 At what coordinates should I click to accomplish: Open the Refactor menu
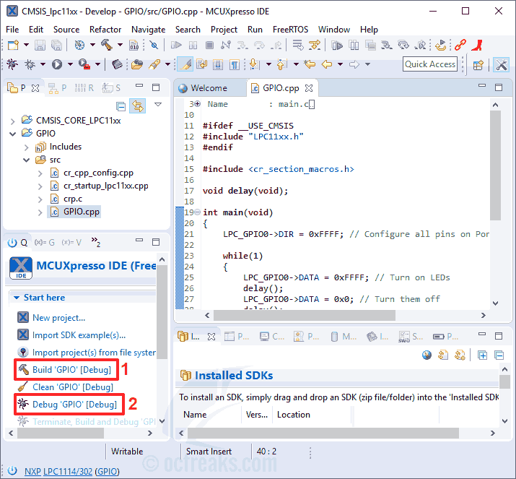pyautogui.click(x=105, y=30)
